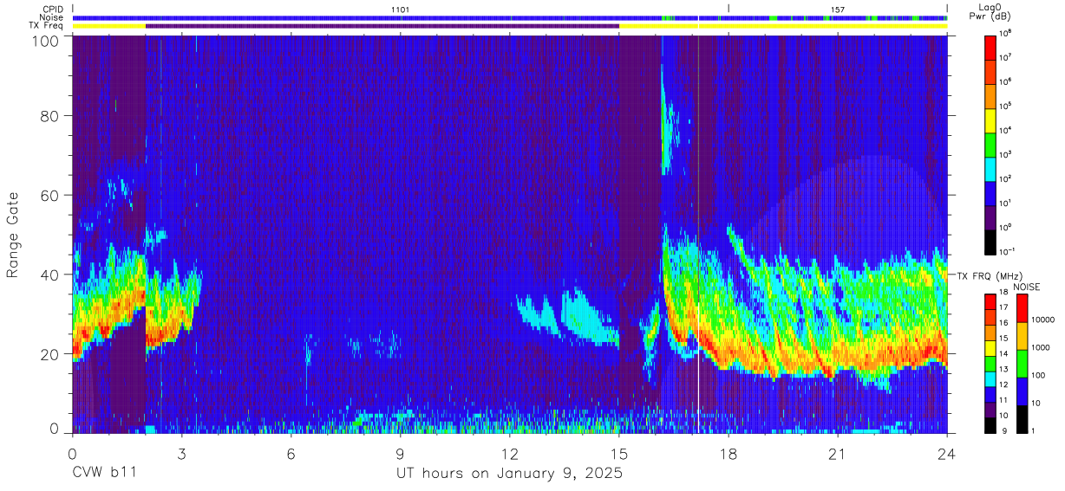This screenshot has width=1065, height=491.
Task: Select the CPID value '157'
Action: 837,9
